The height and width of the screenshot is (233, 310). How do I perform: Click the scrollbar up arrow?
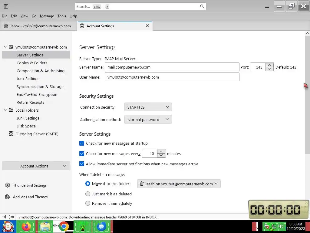click(307, 33)
